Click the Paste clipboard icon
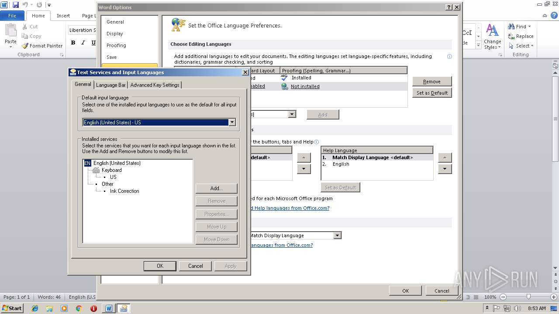 pyautogui.click(x=10, y=31)
